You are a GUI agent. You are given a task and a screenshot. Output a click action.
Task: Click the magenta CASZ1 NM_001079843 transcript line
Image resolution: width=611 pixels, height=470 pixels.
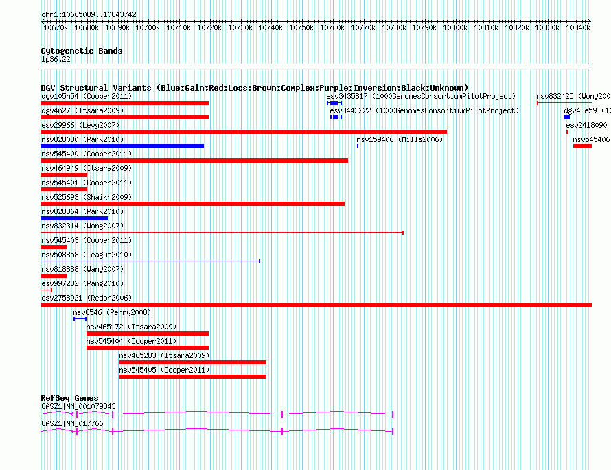point(217,414)
